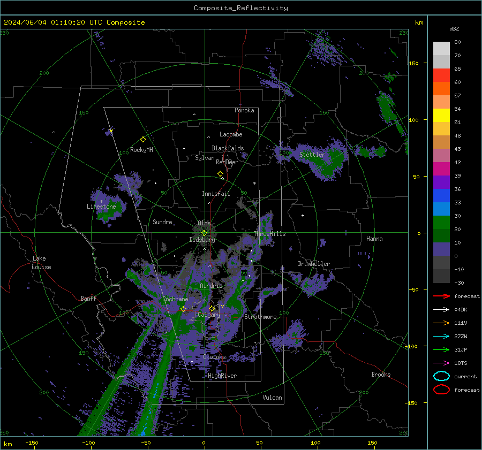Click the HighRiver city label
The height and width of the screenshot is (450, 482).
click(222, 376)
